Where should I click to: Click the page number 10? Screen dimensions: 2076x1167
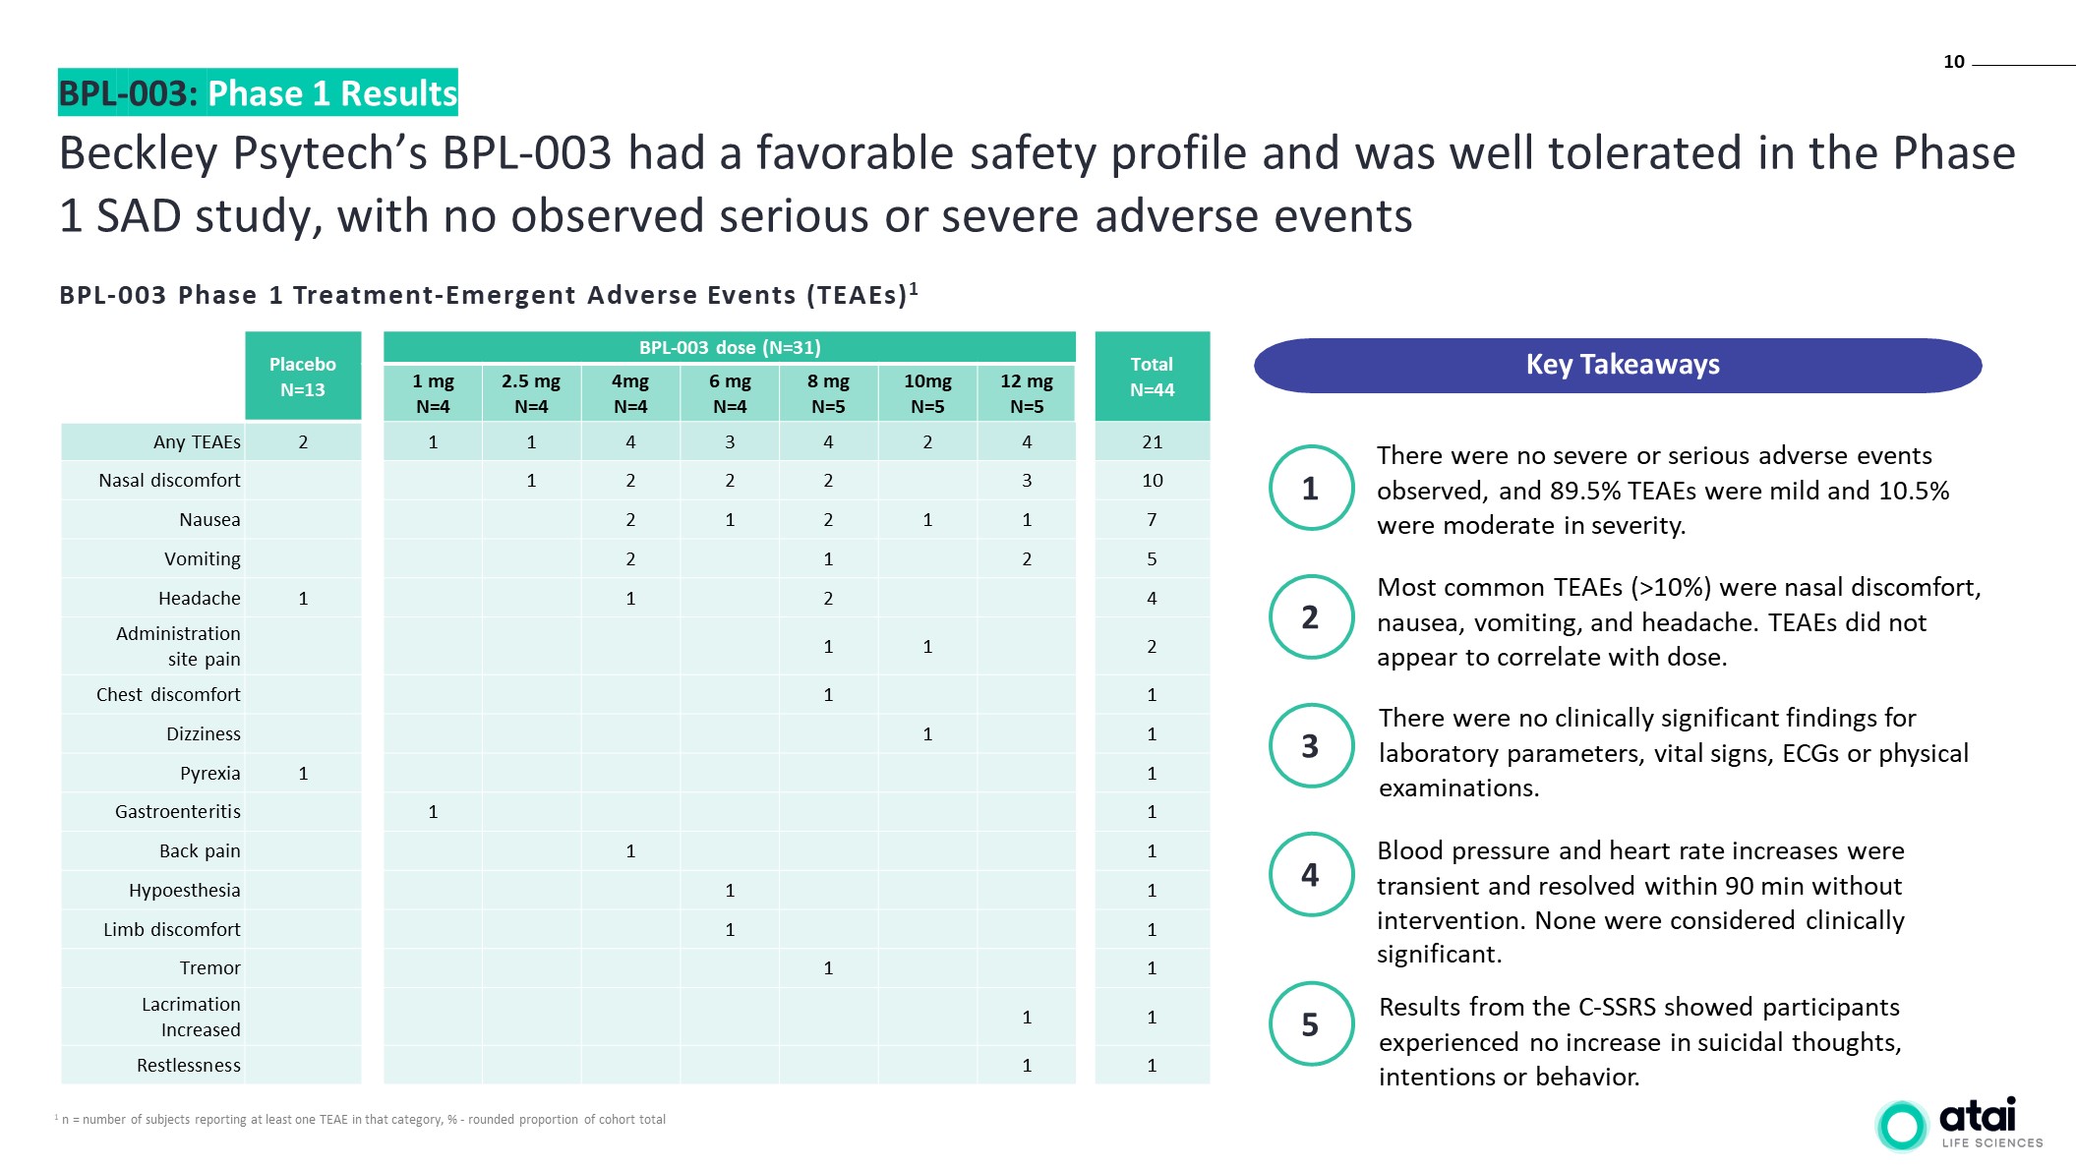[x=1953, y=62]
